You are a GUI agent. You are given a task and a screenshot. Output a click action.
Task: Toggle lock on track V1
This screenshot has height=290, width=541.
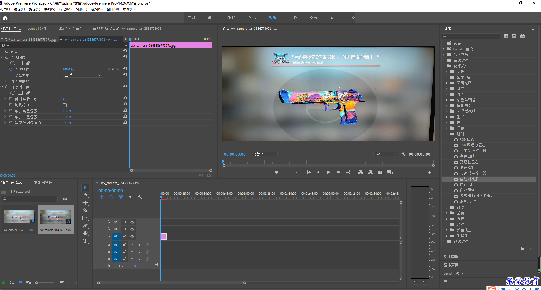(x=109, y=236)
